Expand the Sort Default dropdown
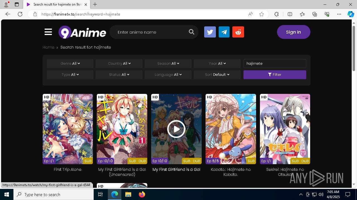 tap(217, 75)
